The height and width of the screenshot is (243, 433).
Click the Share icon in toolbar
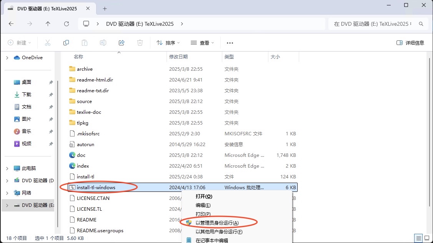pyautogui.click(x=122, y=43)
